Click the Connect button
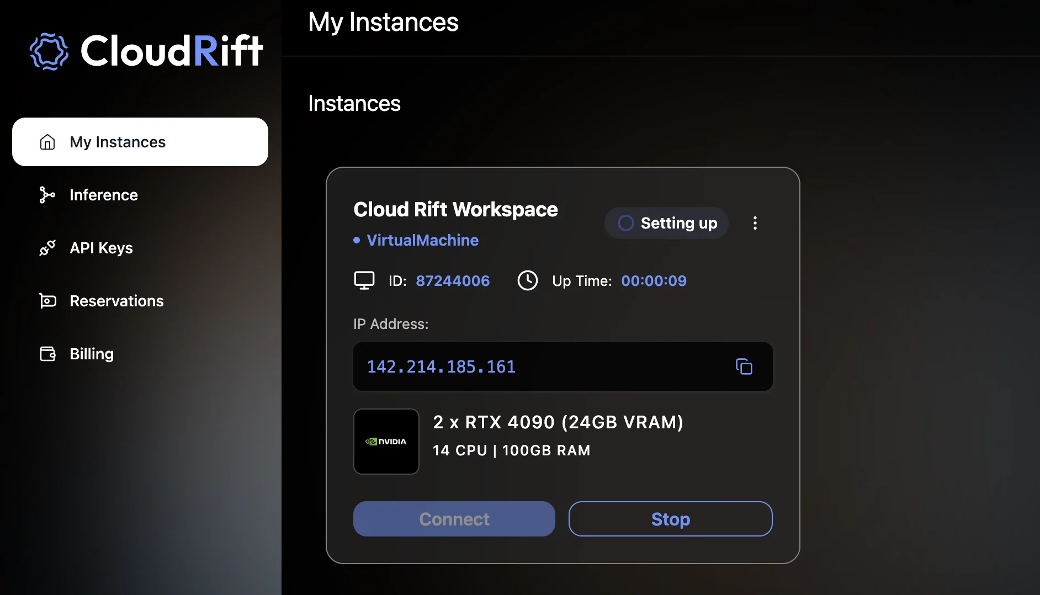The image size is (1040, 595). tap(454, 519)
